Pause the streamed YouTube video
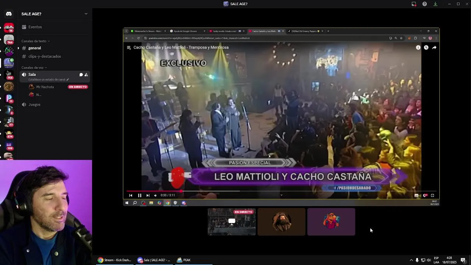 point(139,195)
